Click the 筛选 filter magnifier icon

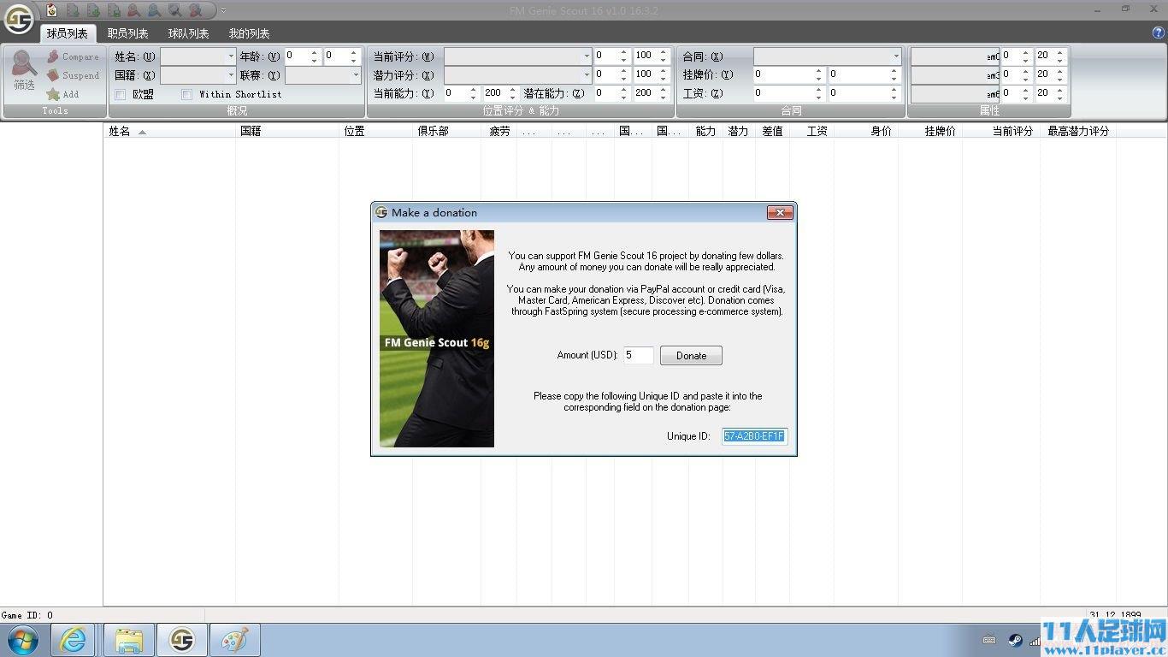coord(24,62)
